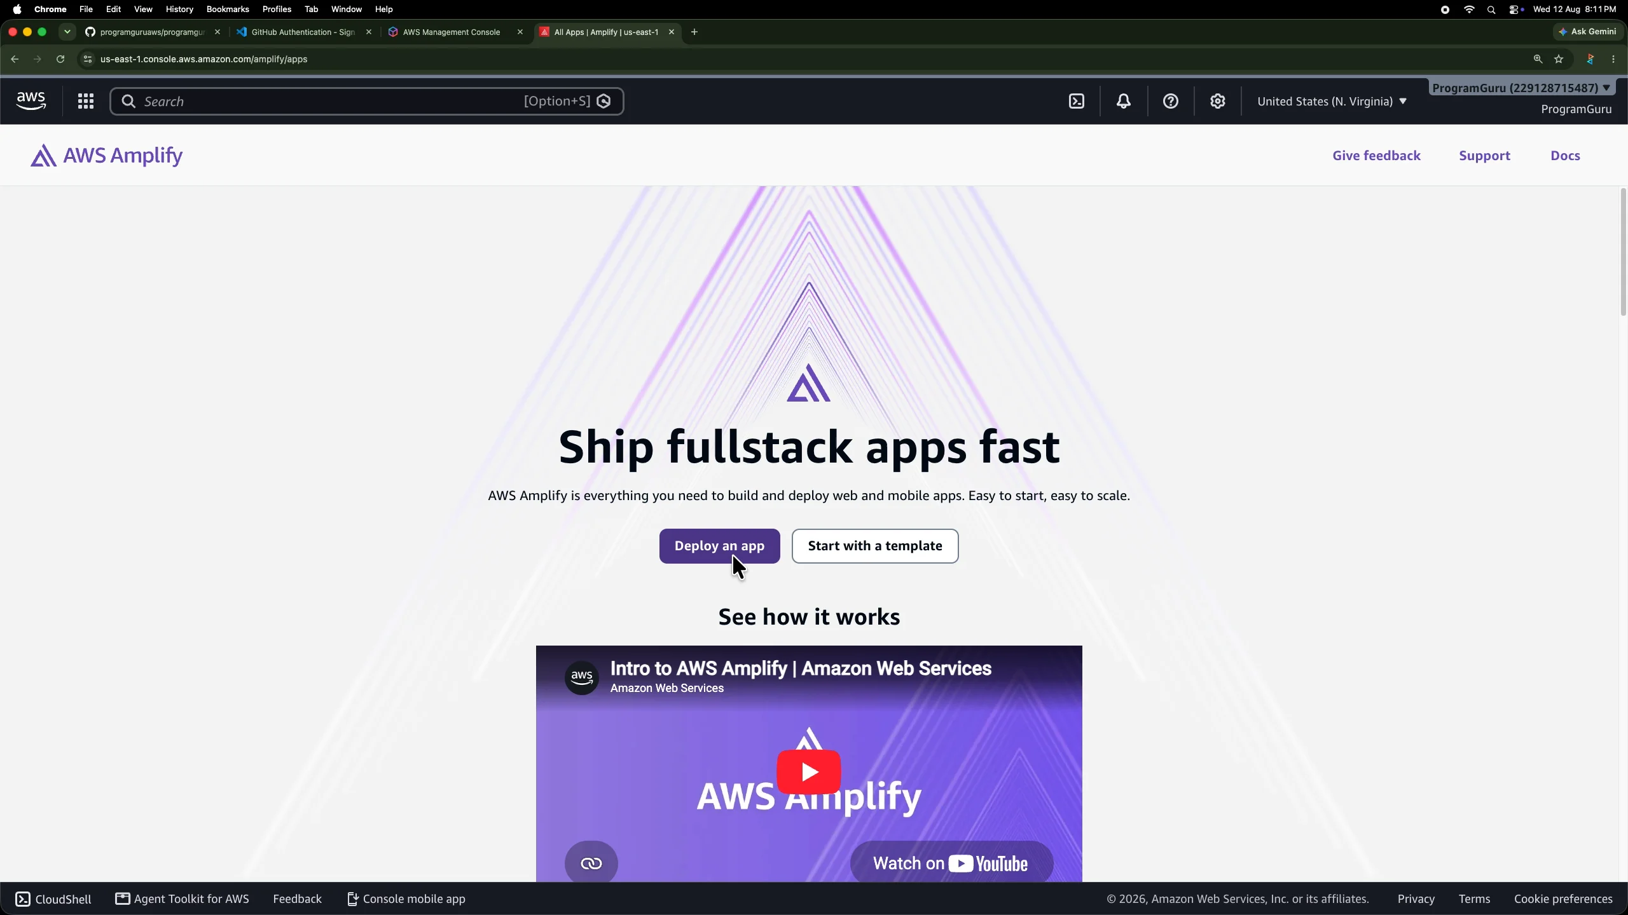This screenshot has width=1628, height=915.
Task: Click the site information icon in address bar
Action: click(x=88, y=59)
